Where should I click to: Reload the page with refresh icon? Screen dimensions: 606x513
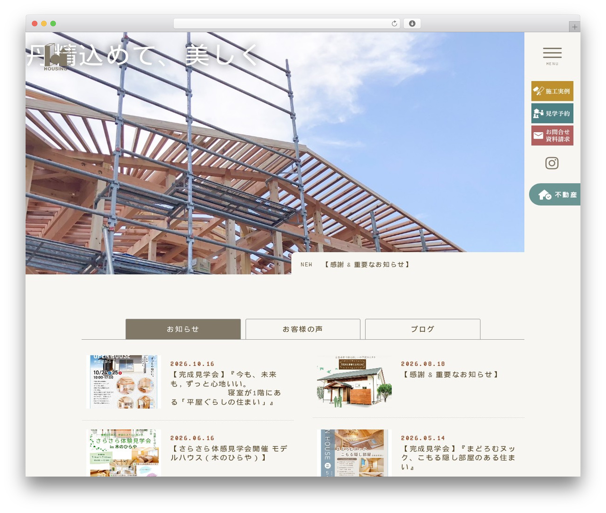pyautogui.click(x=394, y=24)
